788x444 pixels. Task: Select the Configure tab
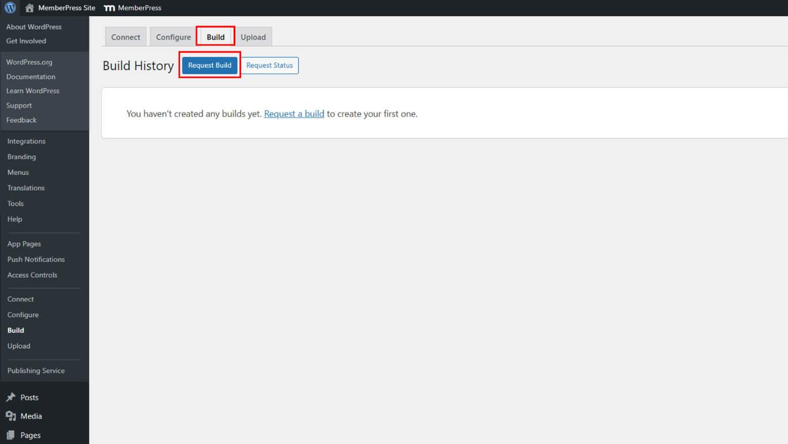(172, 36)
